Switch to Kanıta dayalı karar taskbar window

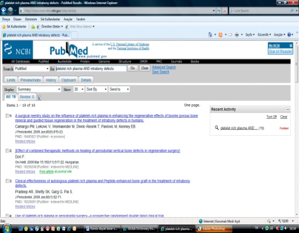click(102, 228)
